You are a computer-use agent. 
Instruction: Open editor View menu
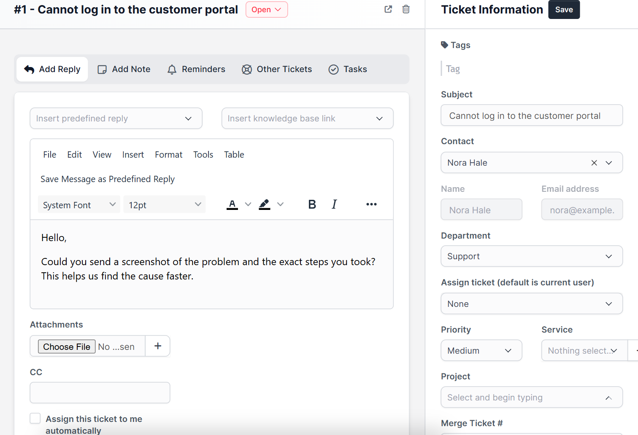102,155
